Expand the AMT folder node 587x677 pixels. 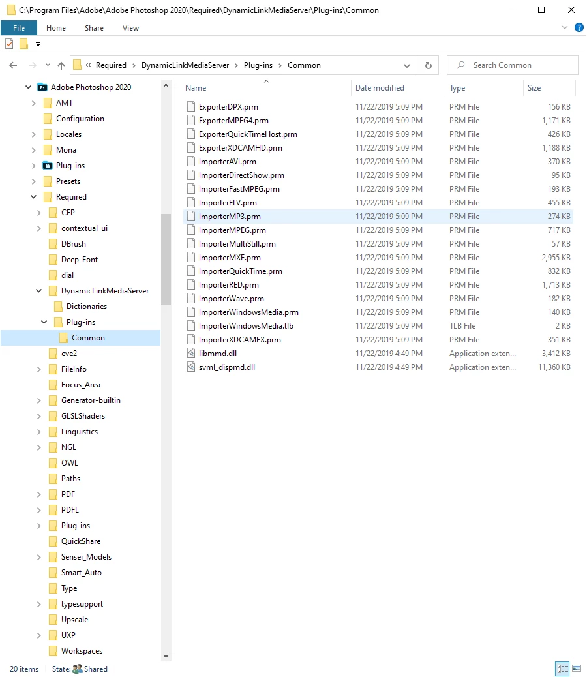34,103
